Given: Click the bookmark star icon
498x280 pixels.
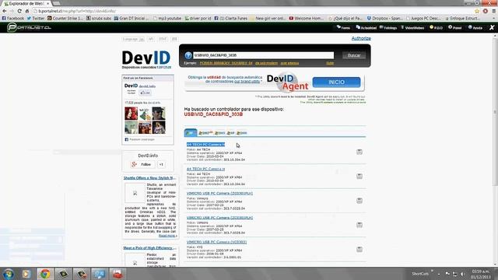Looking at the screenshot, I should (x=477, y=11).
